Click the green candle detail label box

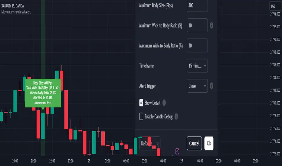43,93
